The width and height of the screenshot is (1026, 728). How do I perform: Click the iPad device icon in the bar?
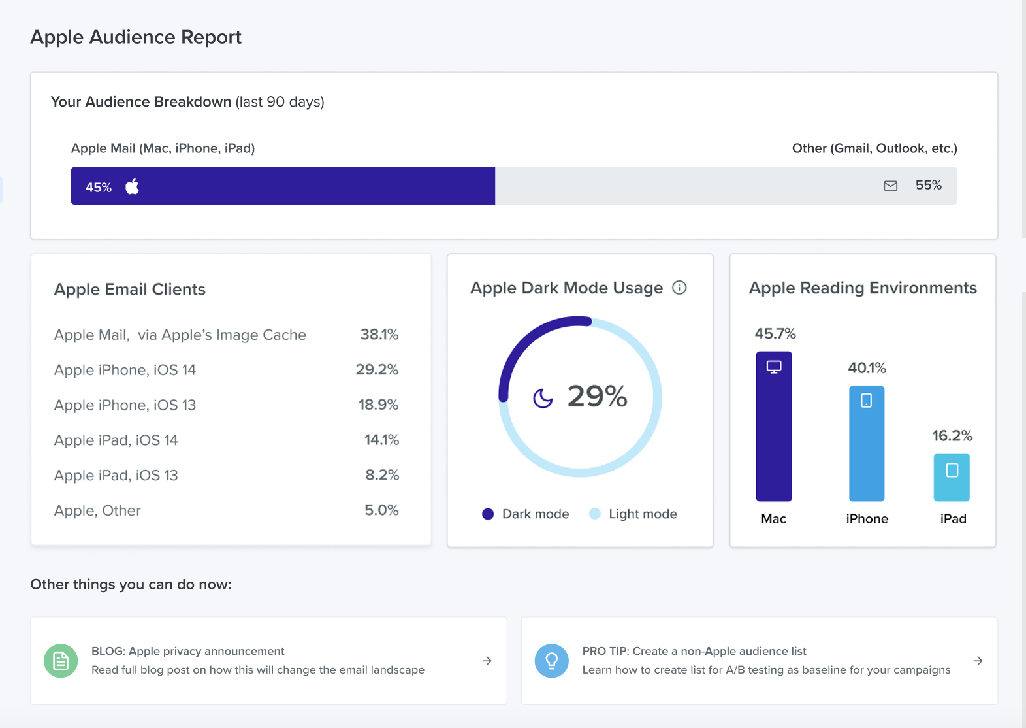click(952, 470)
